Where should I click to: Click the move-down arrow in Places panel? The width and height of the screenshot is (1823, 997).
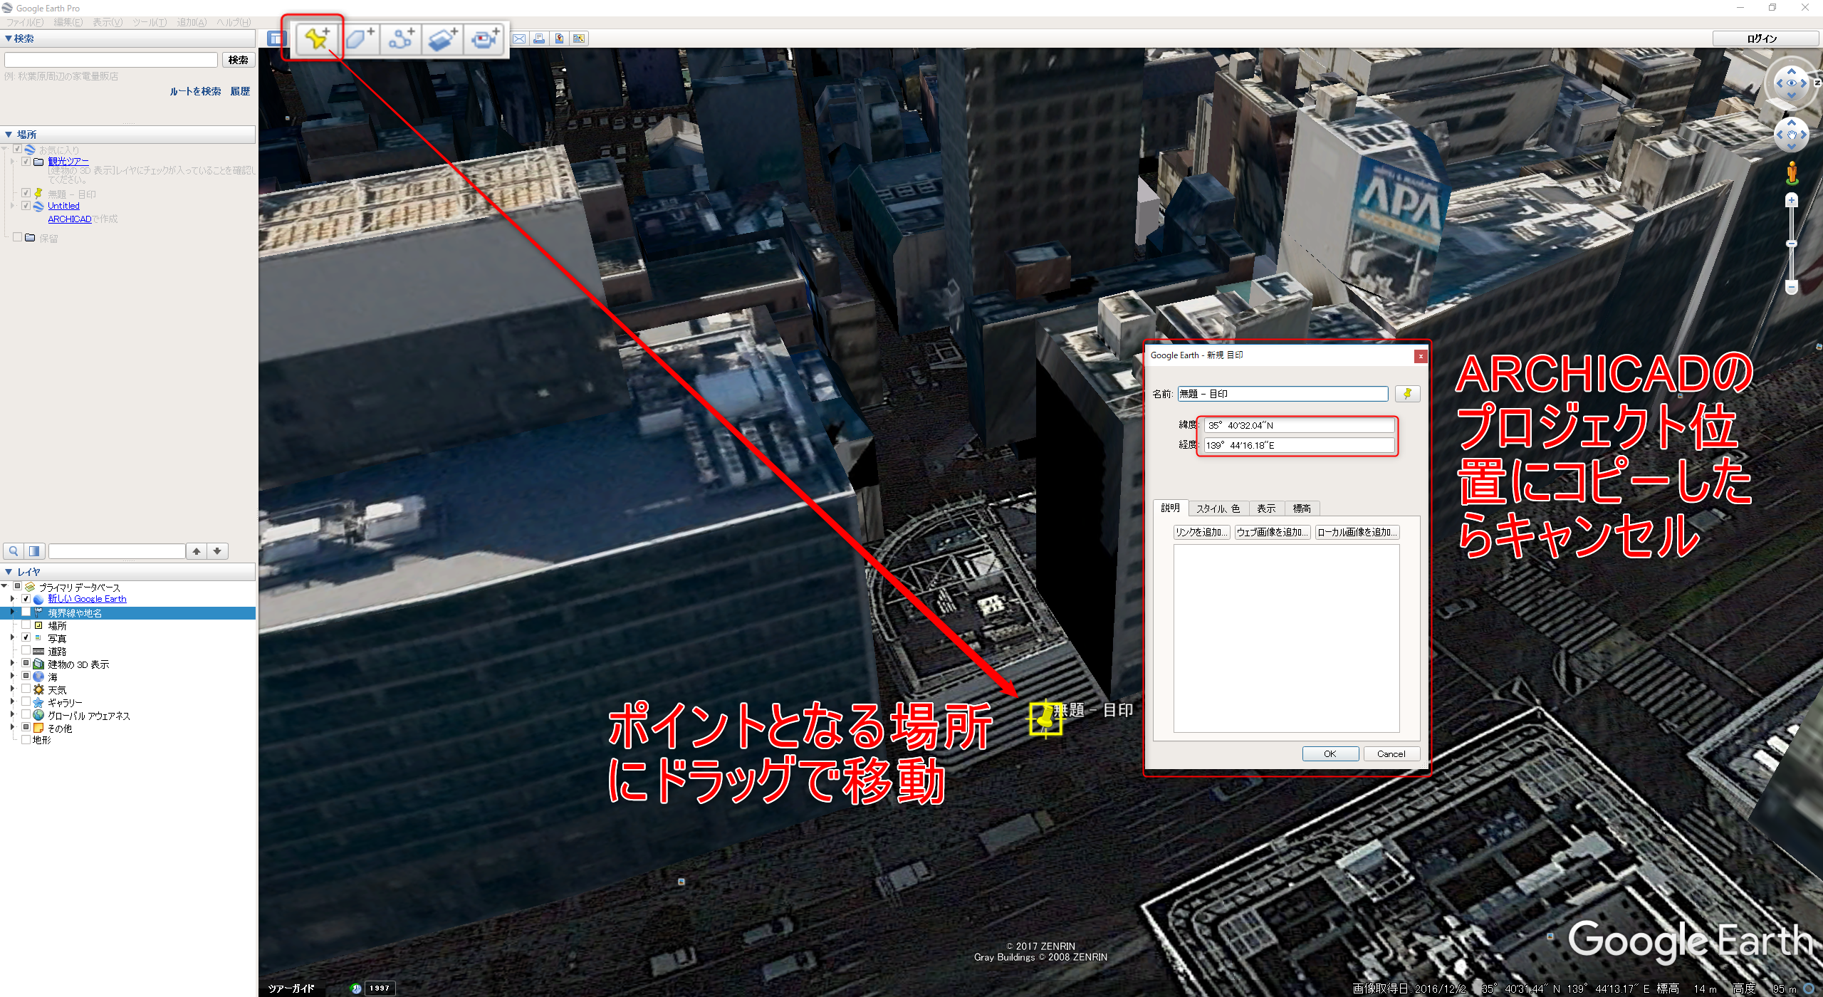(x=217, y=550)
